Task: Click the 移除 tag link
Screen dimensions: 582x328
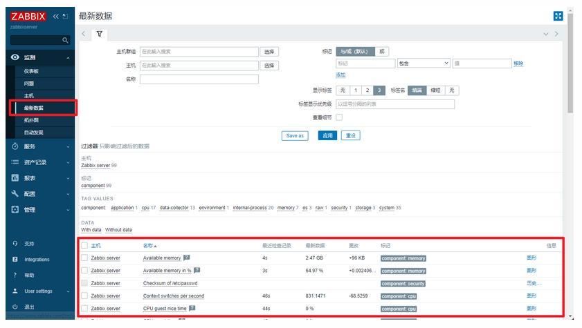Action: coord(518,64)
